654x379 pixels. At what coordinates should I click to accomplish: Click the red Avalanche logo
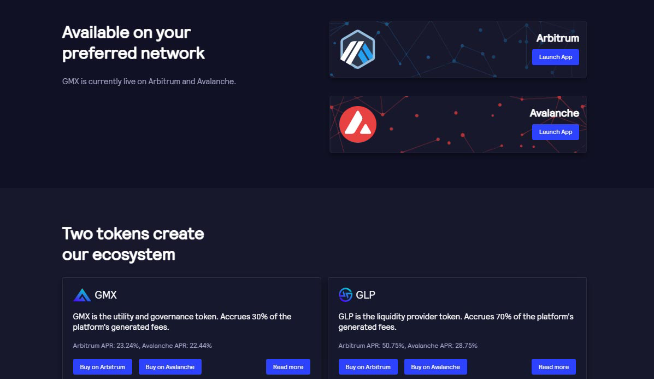[357, 124]
